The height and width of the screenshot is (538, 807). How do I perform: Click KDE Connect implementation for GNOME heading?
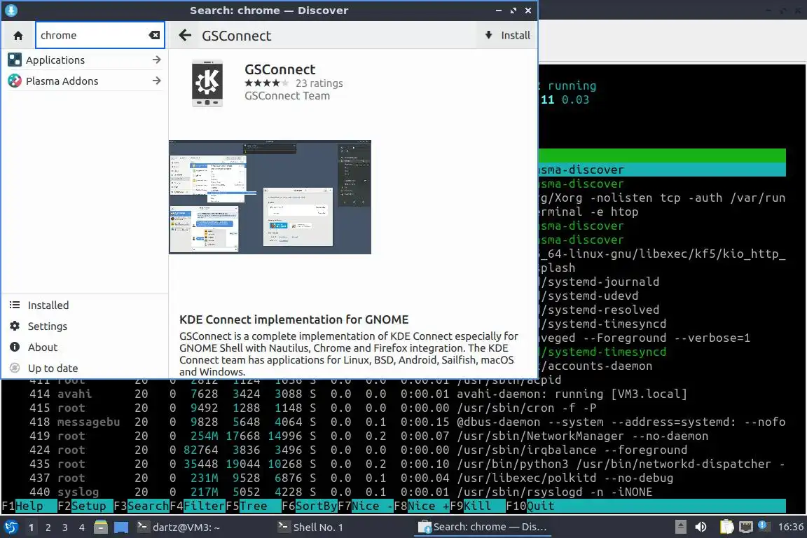click(294, 319)
